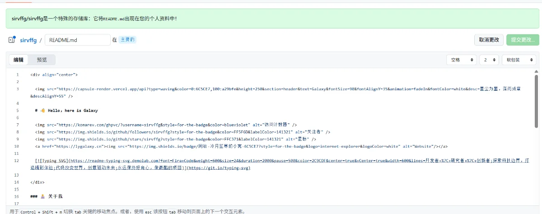The image size is (542, 214).
Task: Click the closing '</div>' line
Action: [37, 182]
